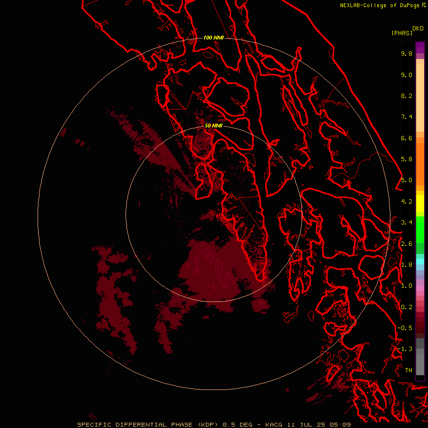Pick the pale peach color bar segment

coord(420,97)
